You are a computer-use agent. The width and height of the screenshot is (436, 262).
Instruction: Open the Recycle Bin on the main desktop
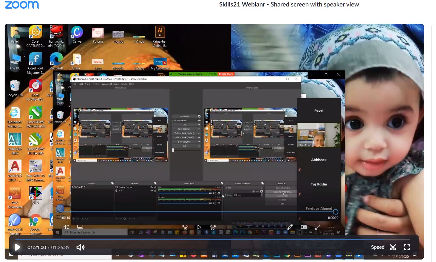[x=15, y=88]
